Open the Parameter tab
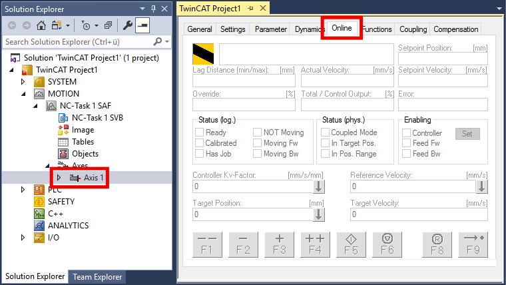506x285 pixels. point(271,29)
